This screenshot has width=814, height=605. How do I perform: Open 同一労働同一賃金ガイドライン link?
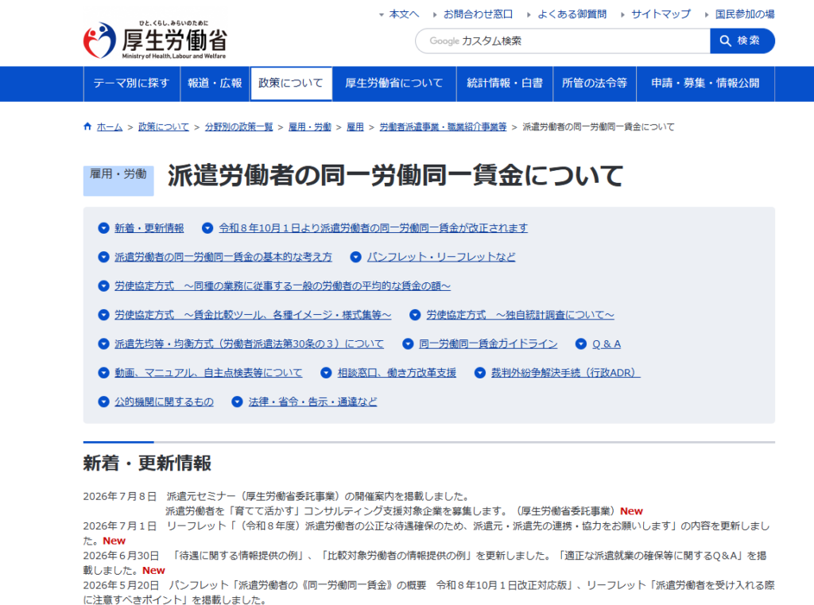[x=489, y=343]
